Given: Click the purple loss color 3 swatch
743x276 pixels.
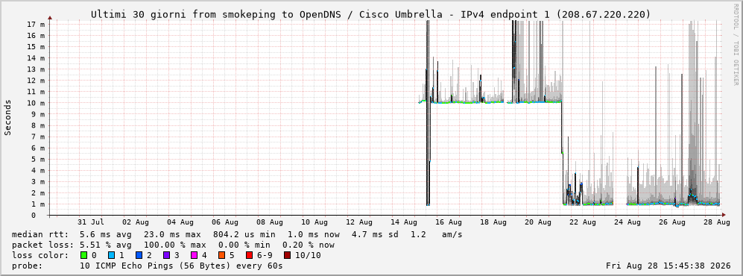Looking at the screenshot, I should pyautogui.click(x=166, y=255).
